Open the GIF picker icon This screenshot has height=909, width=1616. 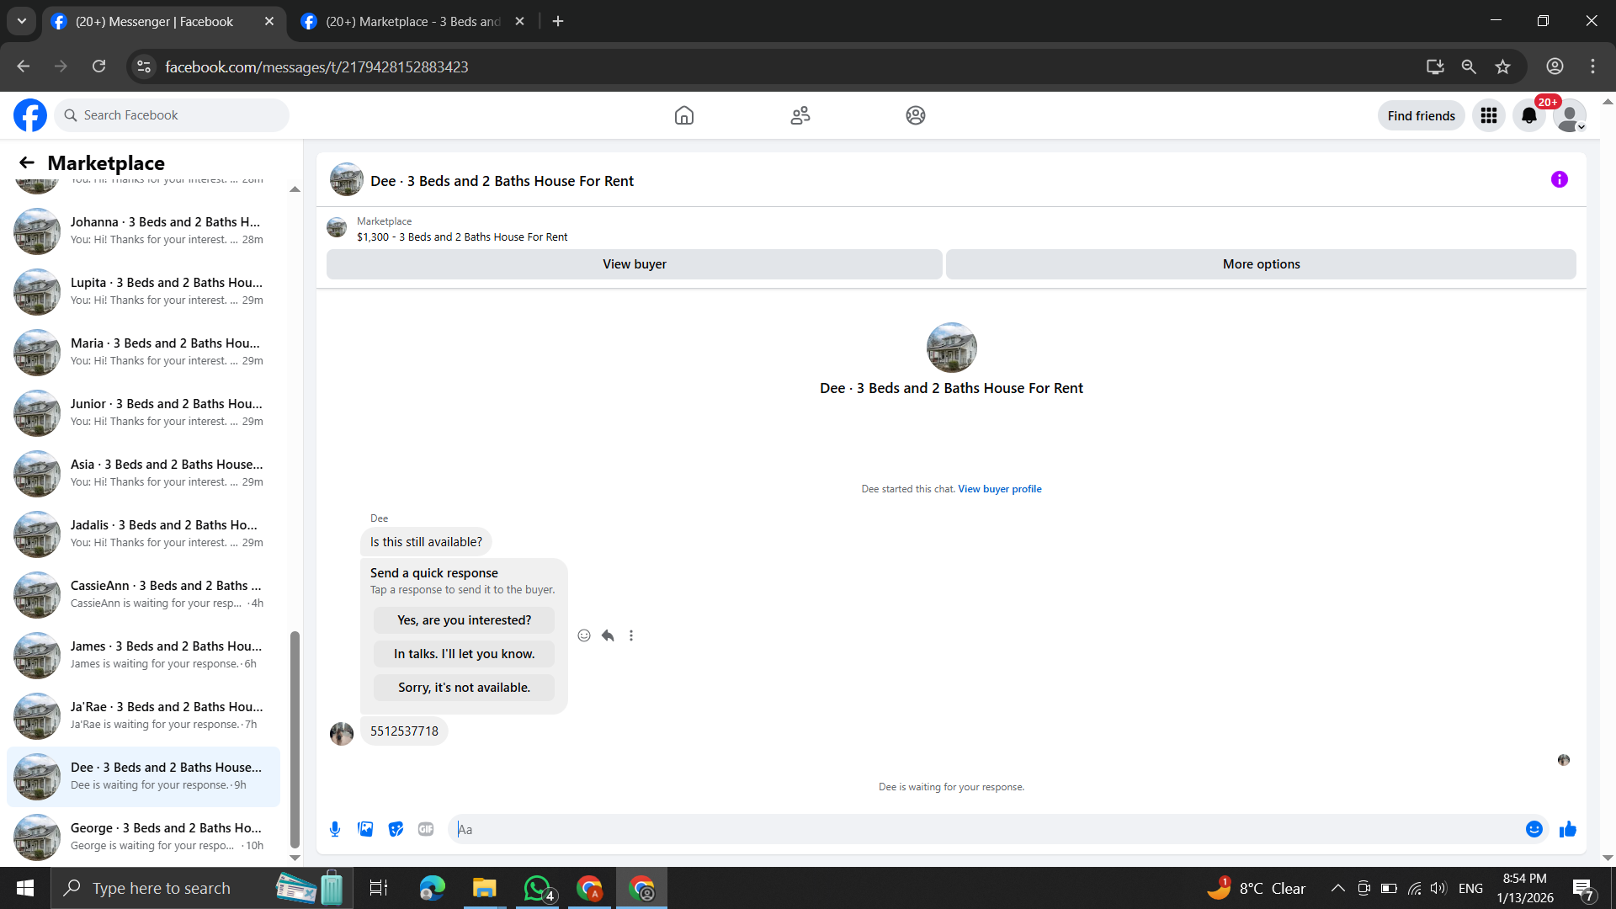(426, 829)
